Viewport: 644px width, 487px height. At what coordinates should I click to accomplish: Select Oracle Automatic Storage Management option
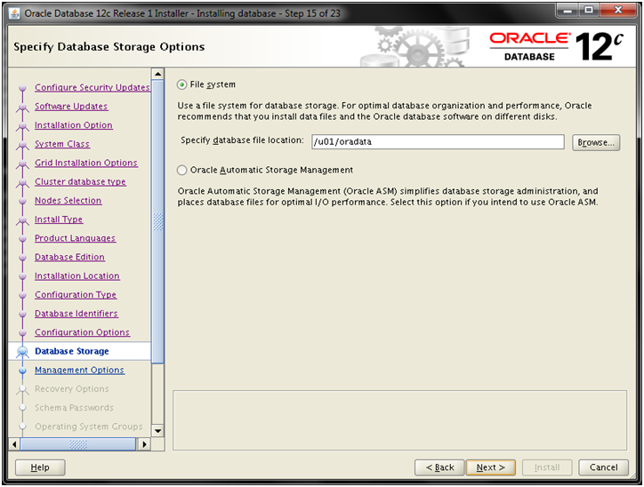pos(181,171)
